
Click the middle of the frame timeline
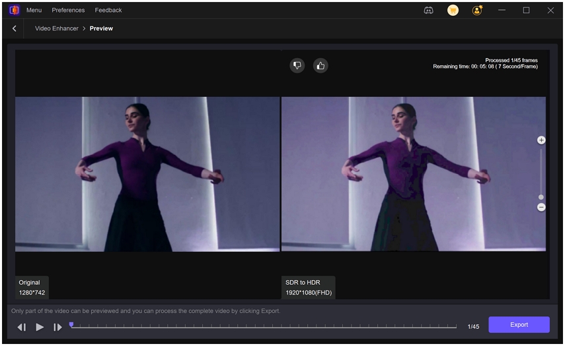(x=264, y=326)
